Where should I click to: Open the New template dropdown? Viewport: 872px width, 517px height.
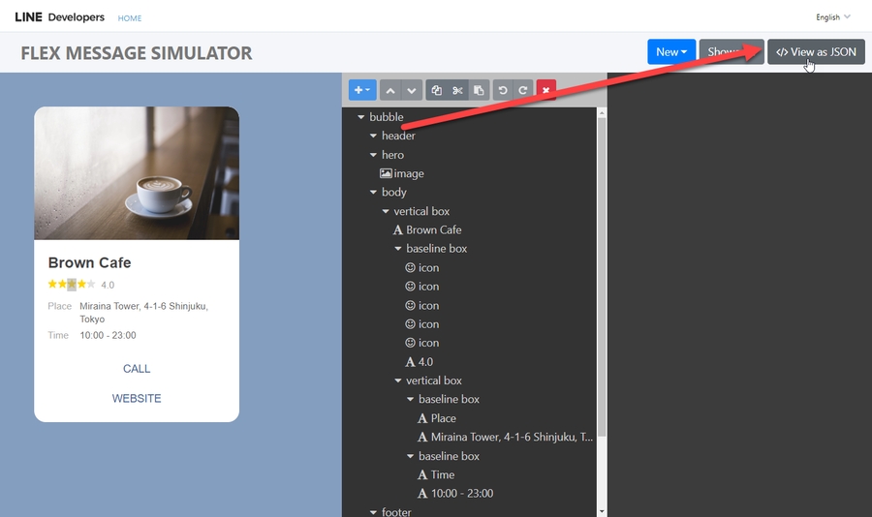tap(671, 52)
